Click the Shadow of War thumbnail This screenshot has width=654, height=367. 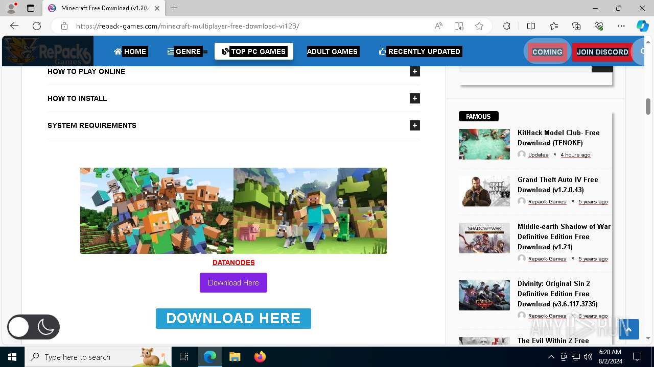[484, 238]
